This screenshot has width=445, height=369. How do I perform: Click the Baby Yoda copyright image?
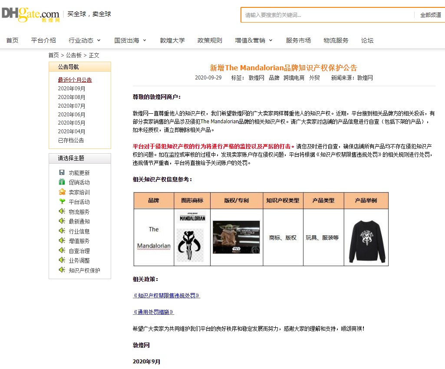pyautogui.click(x=236, y=237)
